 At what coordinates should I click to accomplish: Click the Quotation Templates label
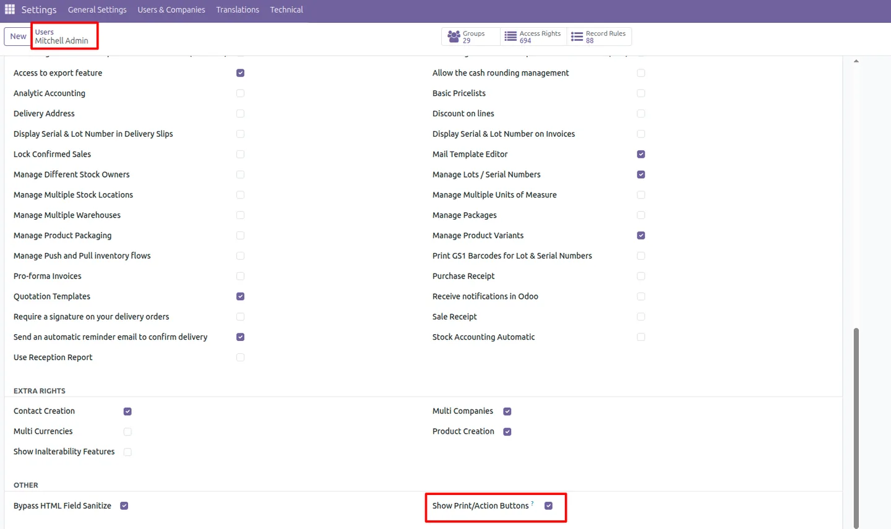[x=52, y=296]
